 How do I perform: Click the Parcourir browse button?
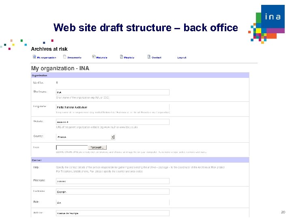point(97,147)
